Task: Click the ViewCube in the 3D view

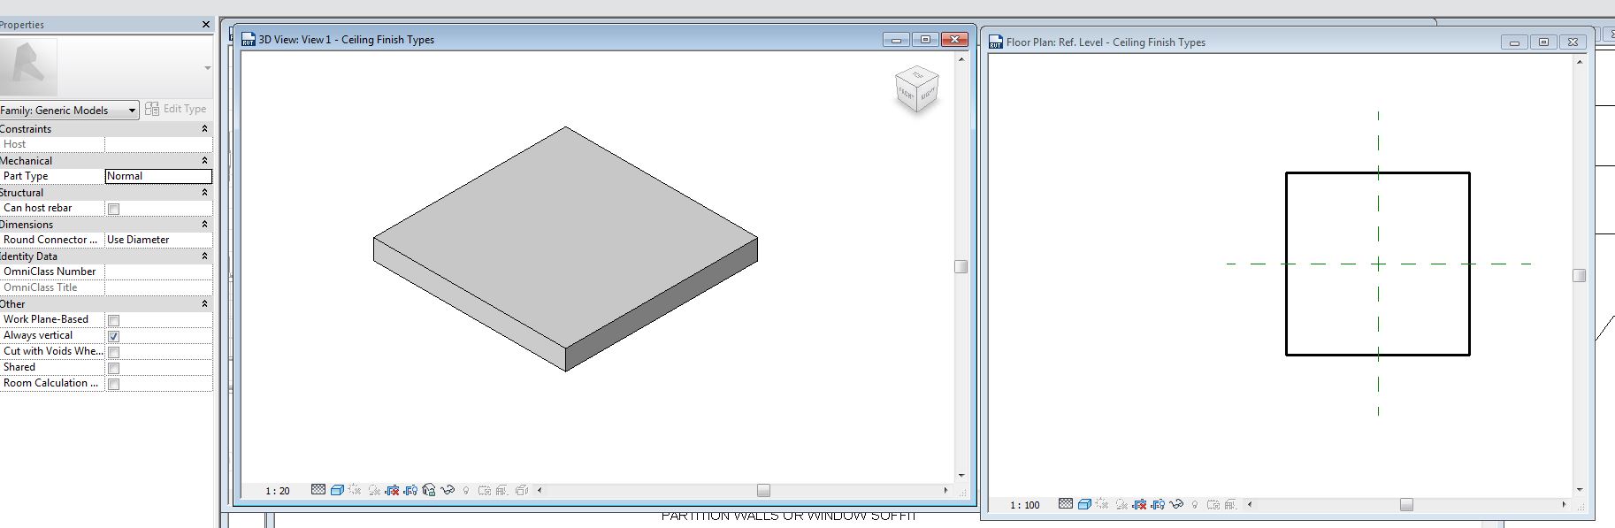Action: (917, 88)
